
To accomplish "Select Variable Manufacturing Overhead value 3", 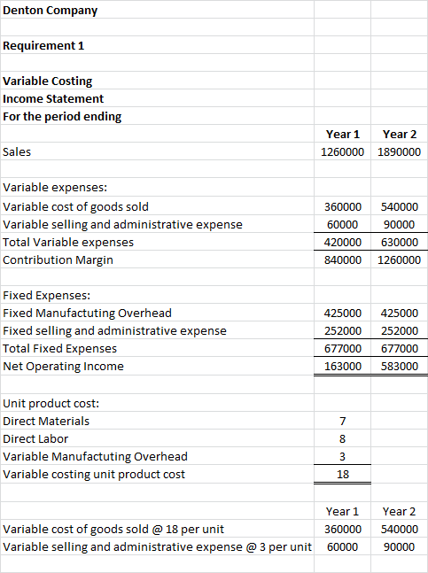I will click(x=342, y=456).
